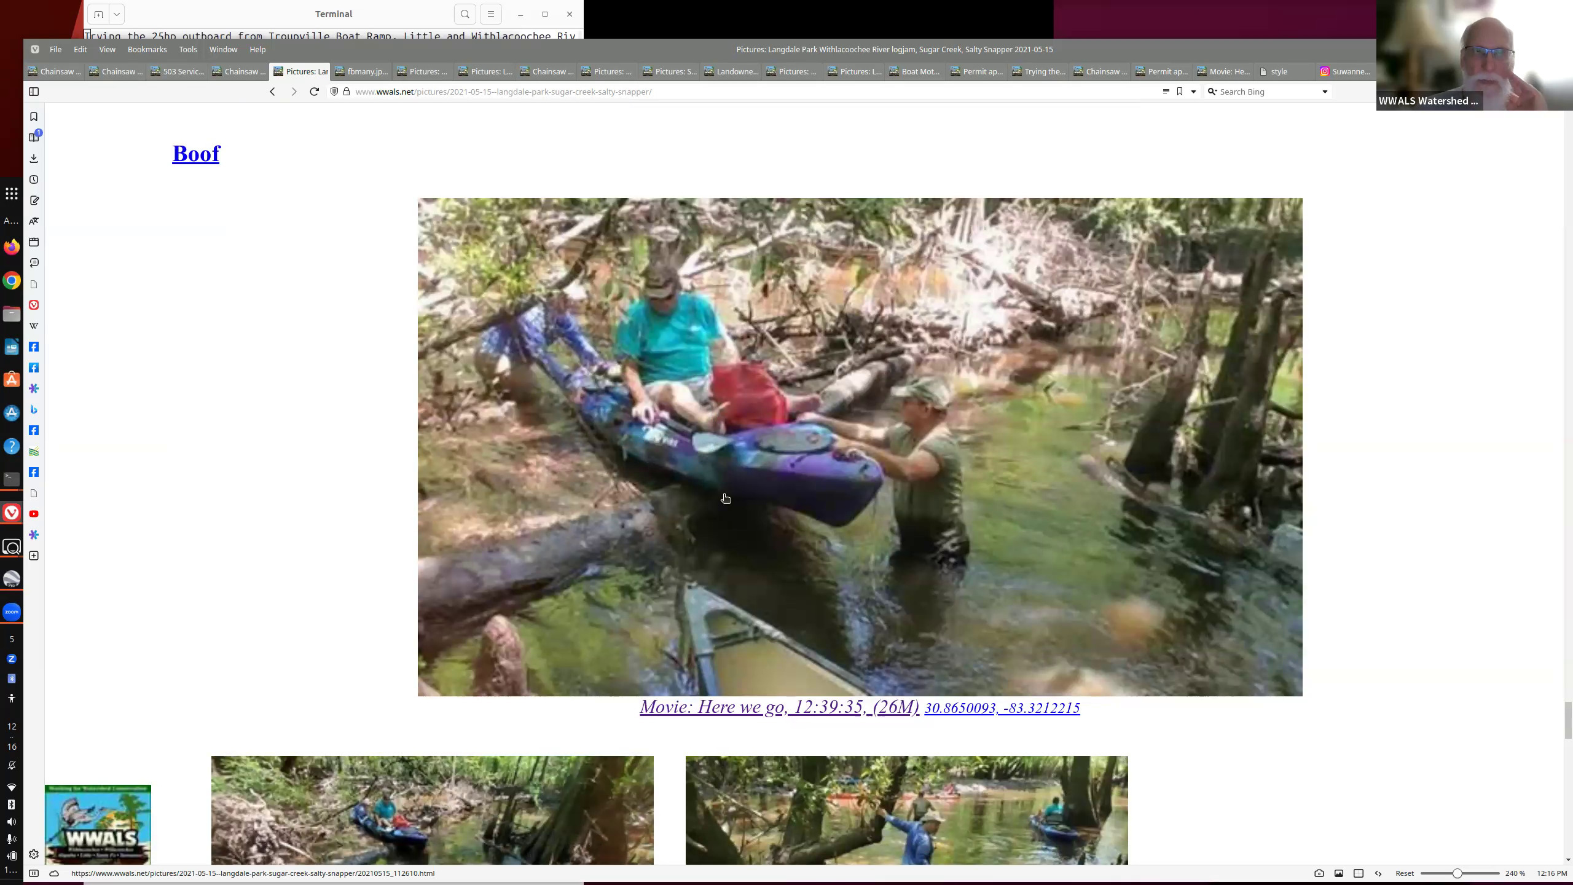The image size is (1573, 885).
Task: Expand the search history dropdown
Action: click(1325, 92)
